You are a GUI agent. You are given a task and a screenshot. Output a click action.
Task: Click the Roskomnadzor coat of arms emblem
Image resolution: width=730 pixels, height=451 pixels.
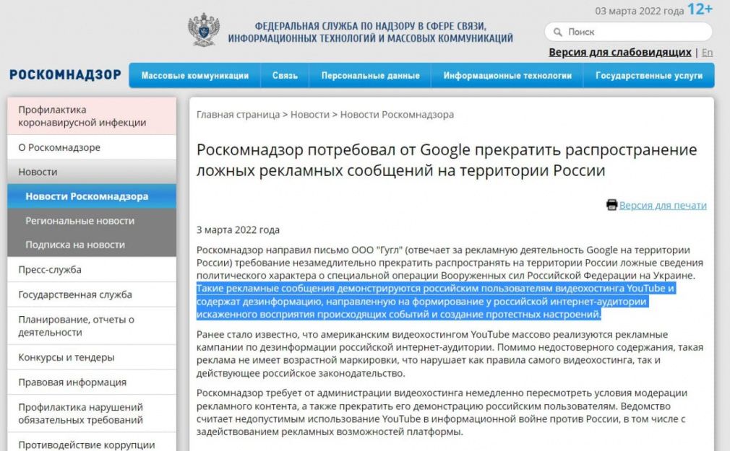[204, 31]
